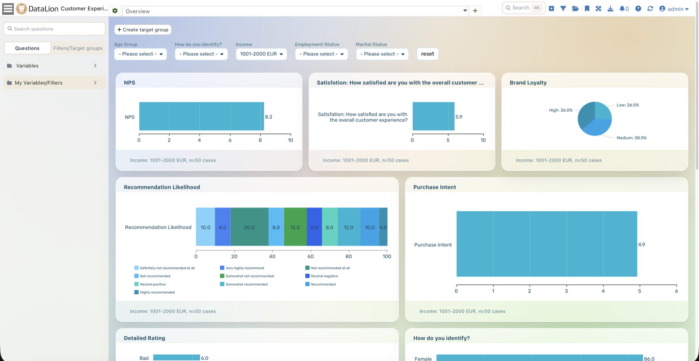Click the bookmark icon
This screenshot has height=361, width=699.
tap(587, 8)
